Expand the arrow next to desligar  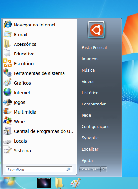point(103,169)
